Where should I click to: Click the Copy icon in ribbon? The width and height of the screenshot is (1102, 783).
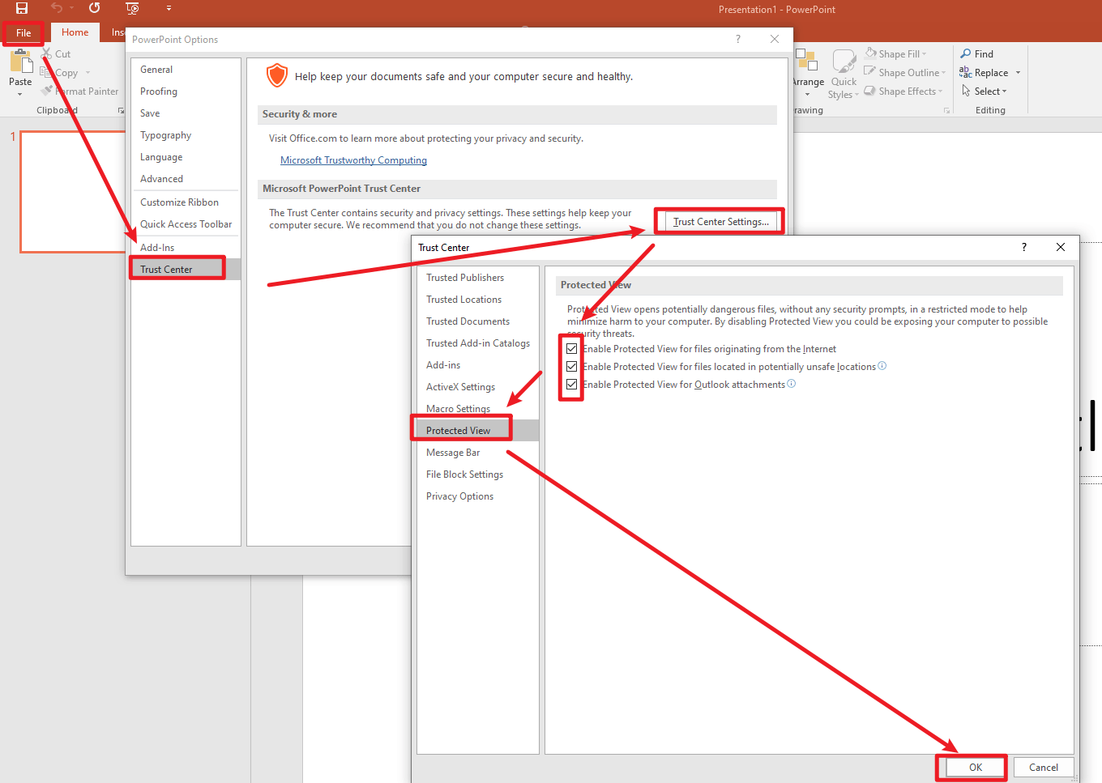click(x=46, y=72)
